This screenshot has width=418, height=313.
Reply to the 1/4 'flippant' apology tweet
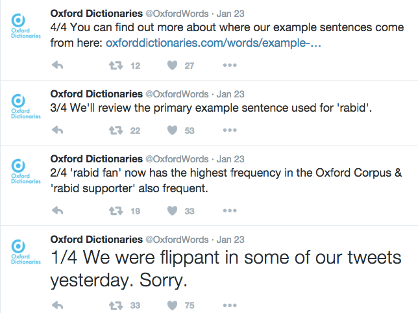point(58,305)
